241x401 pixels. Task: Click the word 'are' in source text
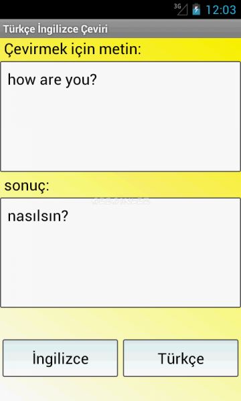pos(50,81)
